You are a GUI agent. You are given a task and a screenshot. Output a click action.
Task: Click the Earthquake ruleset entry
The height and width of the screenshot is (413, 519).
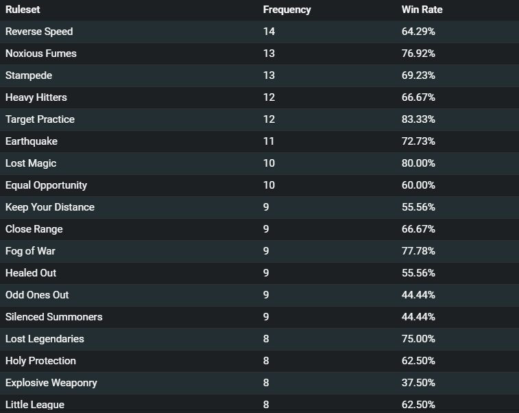tap(32, 141)
